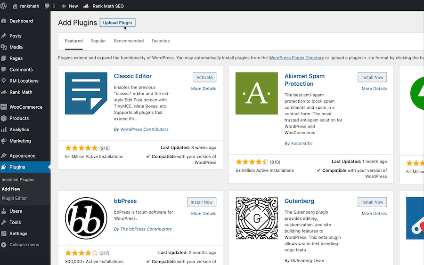Install the Akismet Spam Protection plugin
The height and width of the screenshot is (265, 424).
372,77
